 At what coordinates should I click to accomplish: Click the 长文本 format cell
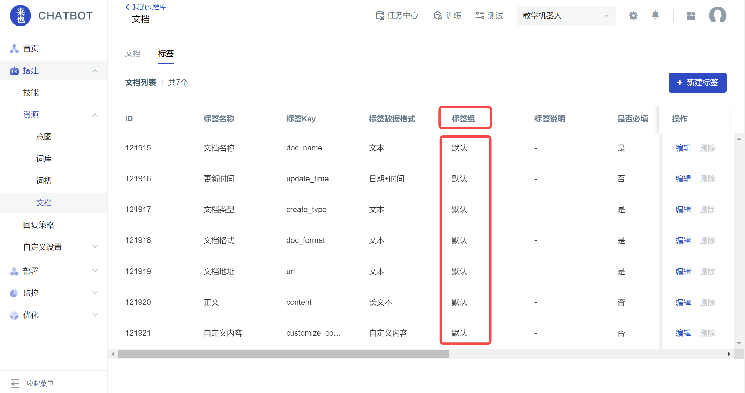point(380,302)
